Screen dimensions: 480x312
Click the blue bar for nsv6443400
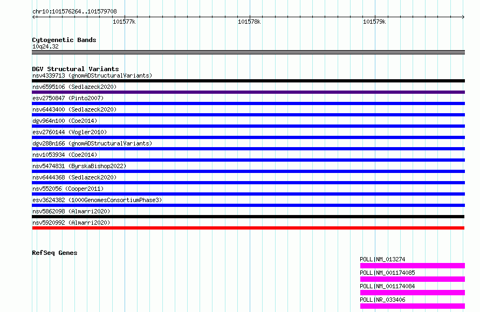coord(248,115)
